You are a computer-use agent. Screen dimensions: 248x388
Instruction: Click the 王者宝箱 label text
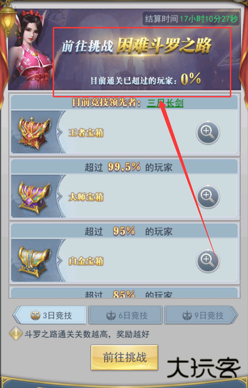click(x=86, y=133)
